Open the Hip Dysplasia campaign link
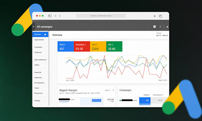 pos(64,101)
